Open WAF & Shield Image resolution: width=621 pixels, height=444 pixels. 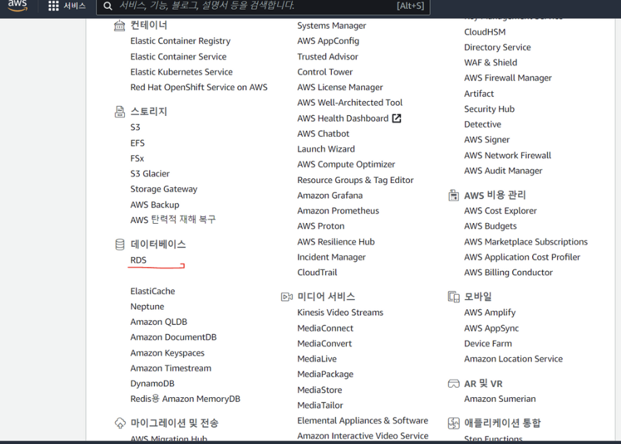pyautogui.click(x=490, y=62)
